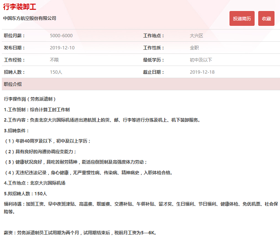280x238 pixels.
Task: Select recruitment count 150人 in table
Action: (56, 72)
